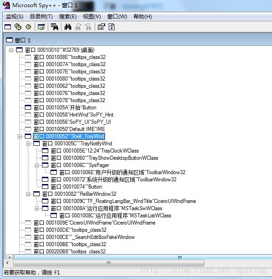The width and height of the screenshot is (272, 279).
Task: Click the greyed Find Next binoculars icon
Action: pyautogui.click(x=78, y=27)
